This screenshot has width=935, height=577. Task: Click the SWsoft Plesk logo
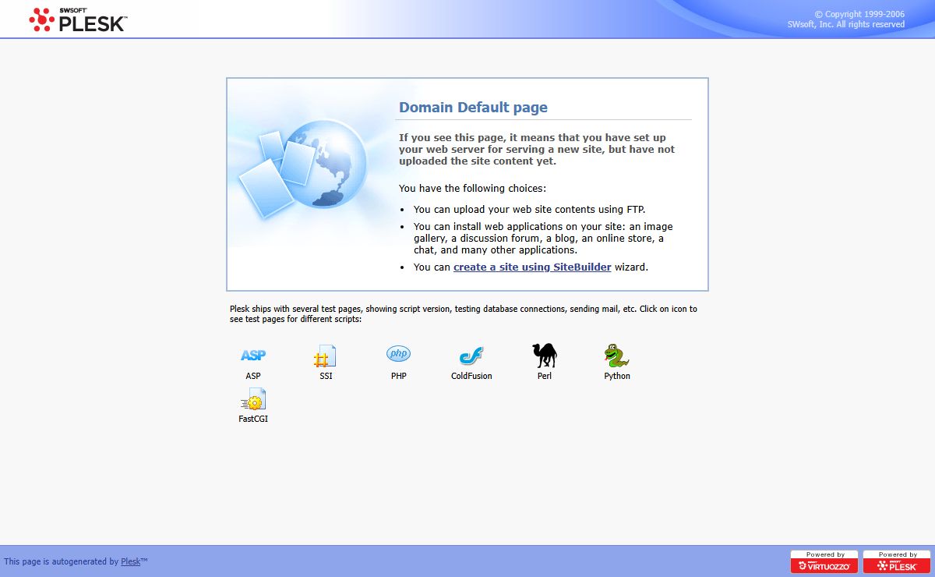77,19
